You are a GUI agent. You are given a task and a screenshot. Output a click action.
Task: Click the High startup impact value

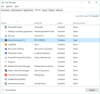click(x=75, y=40)
